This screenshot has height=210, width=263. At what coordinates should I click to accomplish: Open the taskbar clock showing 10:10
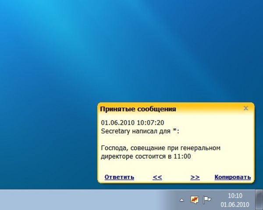tap(235, 196)
